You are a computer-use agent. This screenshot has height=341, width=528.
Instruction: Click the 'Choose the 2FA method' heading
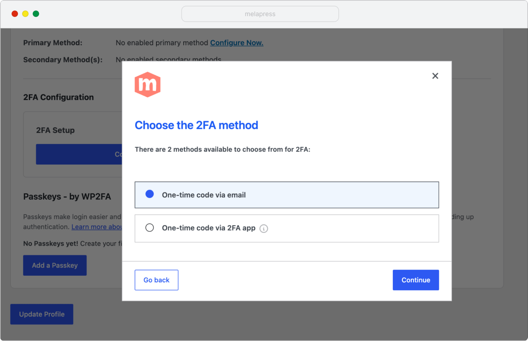196,125
